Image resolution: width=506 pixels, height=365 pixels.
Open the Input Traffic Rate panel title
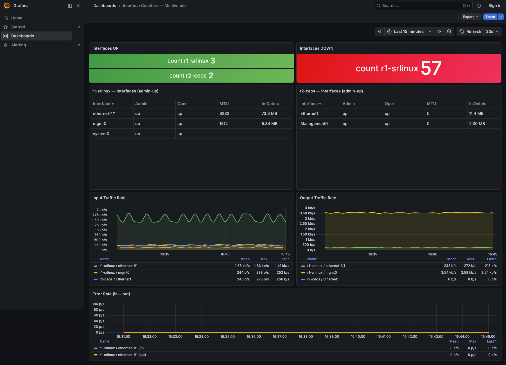[109, 198]
